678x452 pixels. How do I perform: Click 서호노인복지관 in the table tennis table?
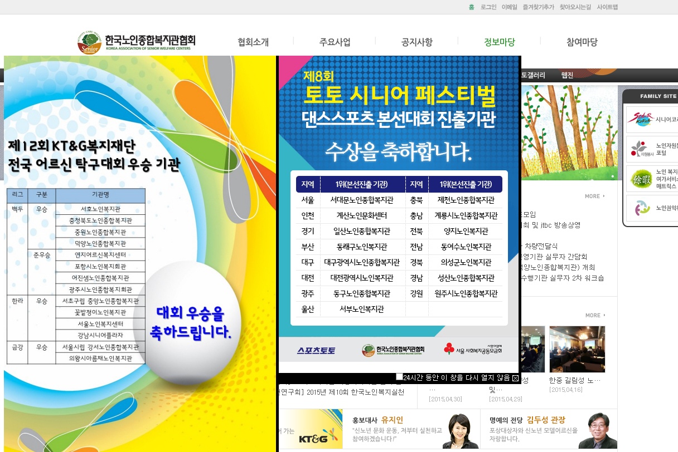pos(100,209)
